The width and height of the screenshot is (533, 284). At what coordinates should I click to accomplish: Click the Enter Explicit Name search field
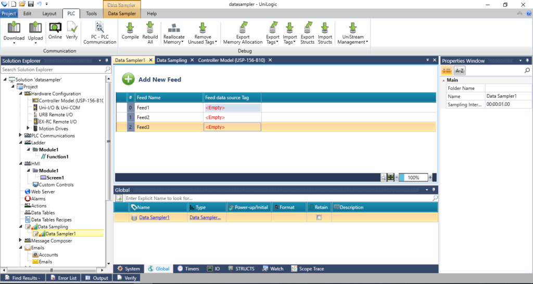[278, 198]
